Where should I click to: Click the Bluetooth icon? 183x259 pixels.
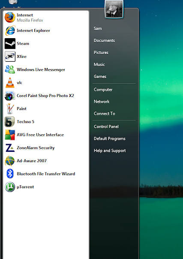tap(10, 174)
